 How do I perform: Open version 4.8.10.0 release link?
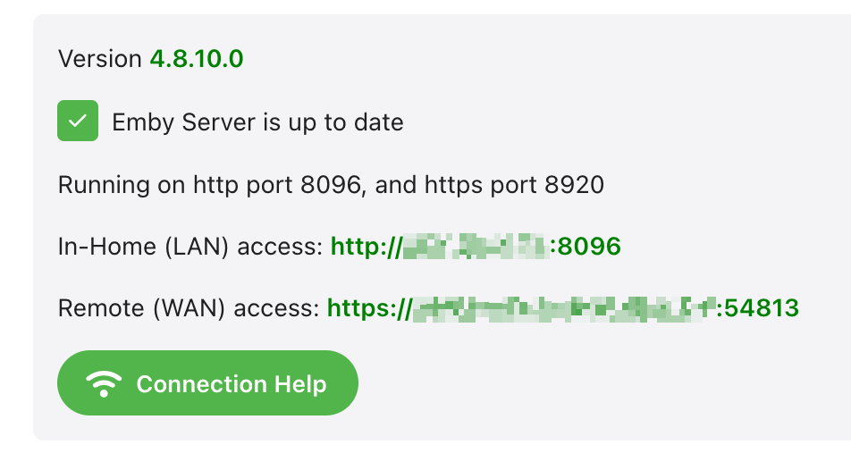[197, 60]
